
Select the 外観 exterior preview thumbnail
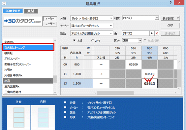pyautogui.click(x=19, y=117)
